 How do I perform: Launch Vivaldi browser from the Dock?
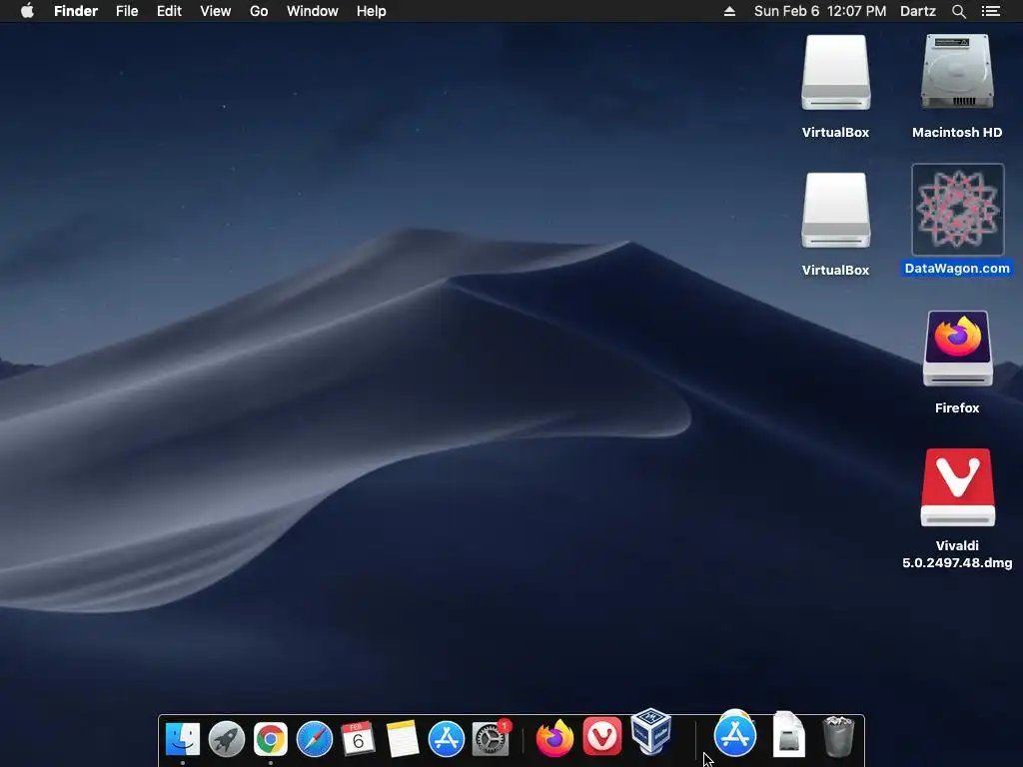point(602,736)
